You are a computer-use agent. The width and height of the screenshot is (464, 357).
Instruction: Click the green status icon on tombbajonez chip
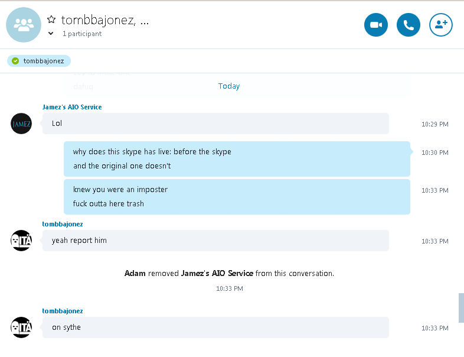point(15,61)
